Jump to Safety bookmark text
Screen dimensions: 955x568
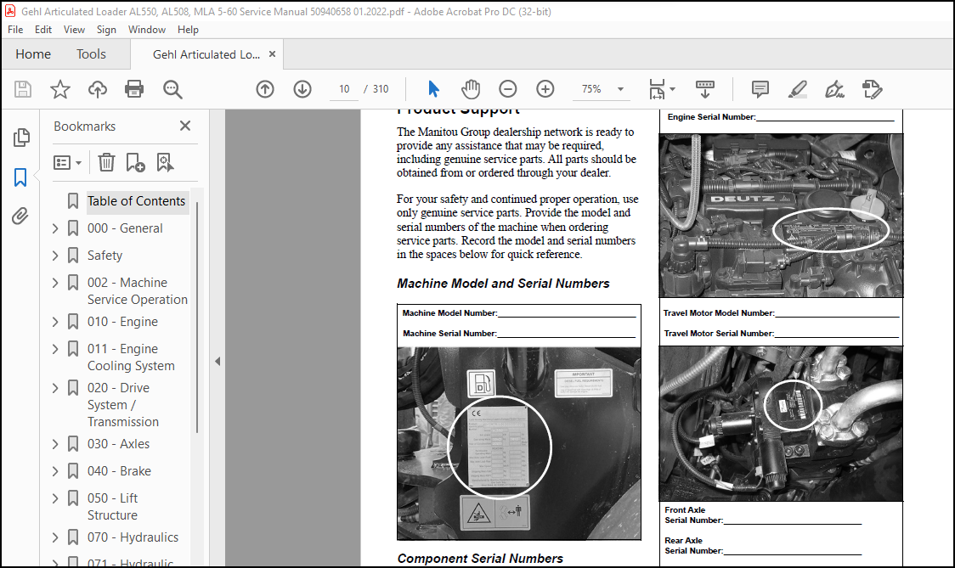(x=105, y=256)
